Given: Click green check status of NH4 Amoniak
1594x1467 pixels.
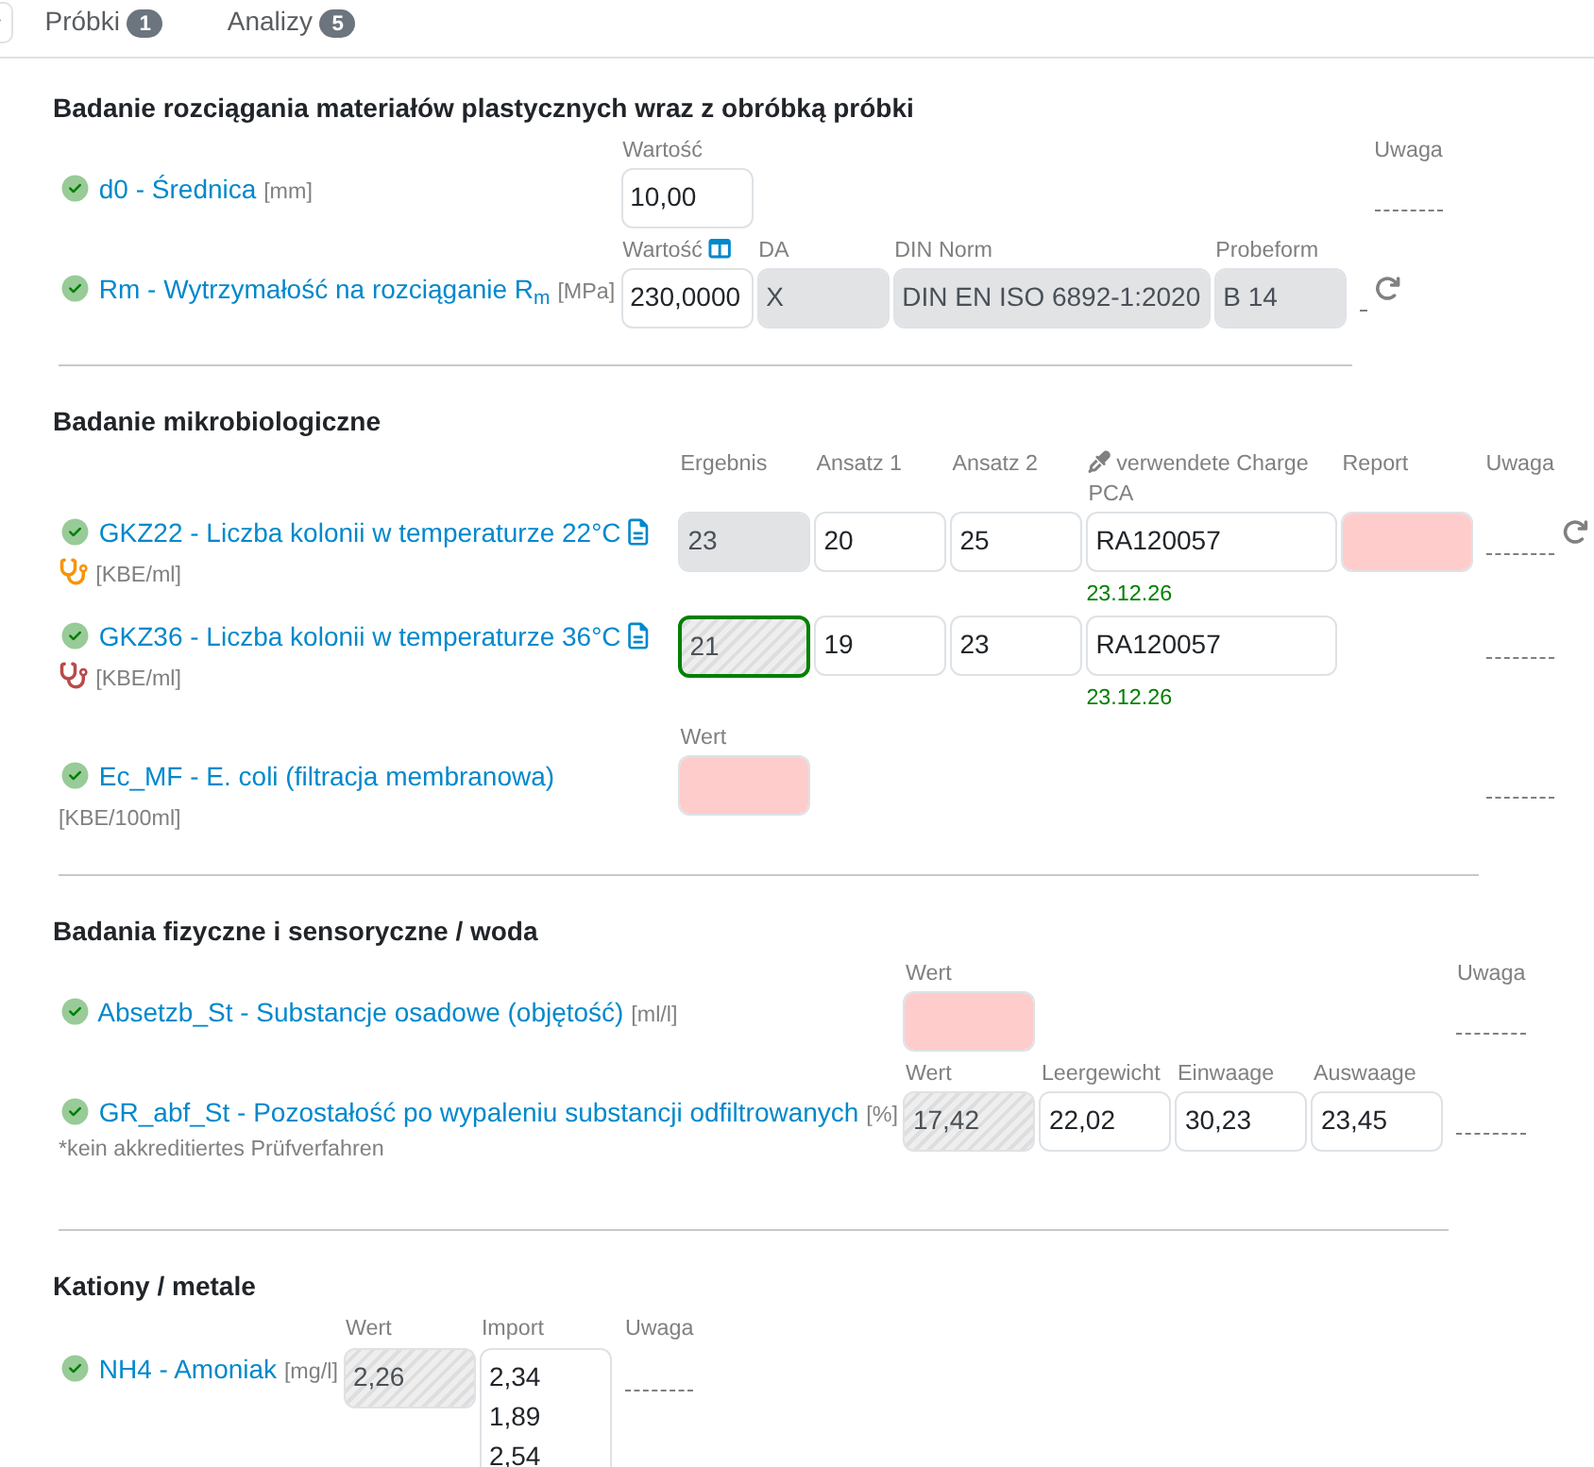Looking at the screenshot, I should (76, 1368).
